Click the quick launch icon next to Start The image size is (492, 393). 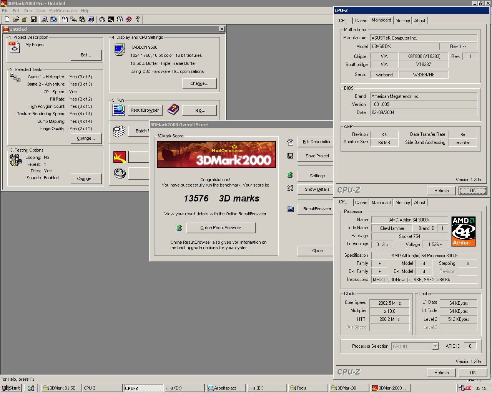coord(31,388)
